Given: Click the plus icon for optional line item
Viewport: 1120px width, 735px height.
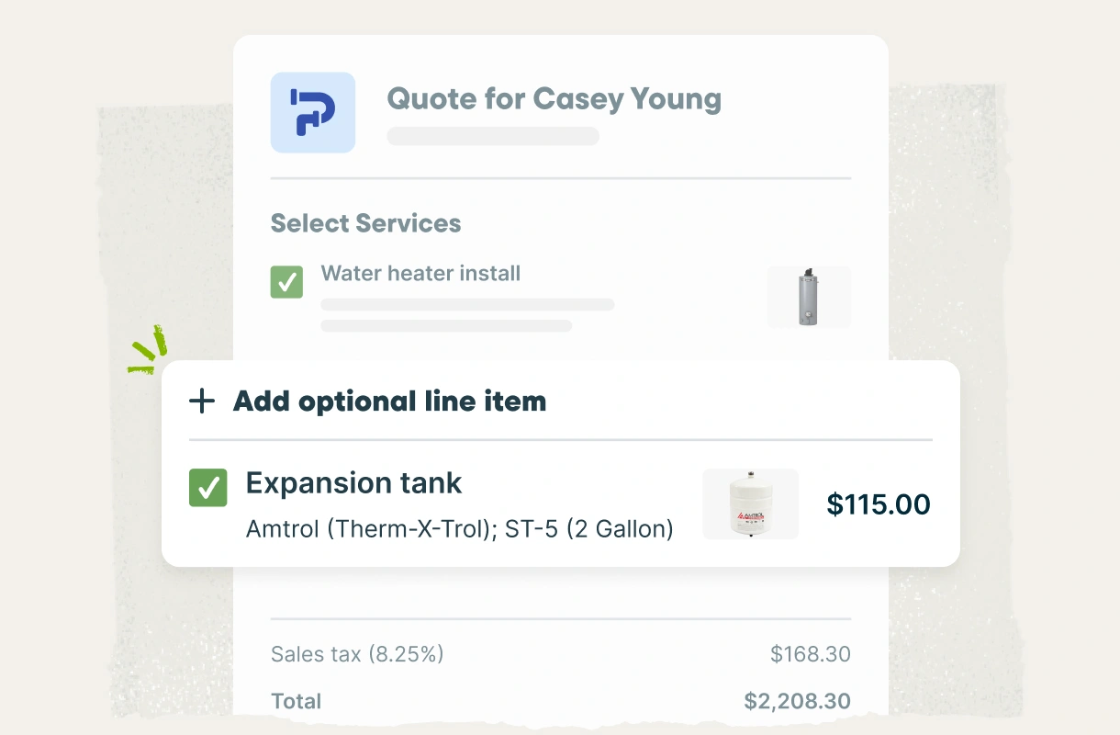Looking at the screenshot, I should (202, 401).
